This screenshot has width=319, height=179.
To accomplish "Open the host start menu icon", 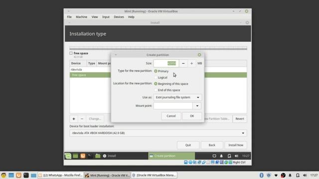I will coord(3,175).
